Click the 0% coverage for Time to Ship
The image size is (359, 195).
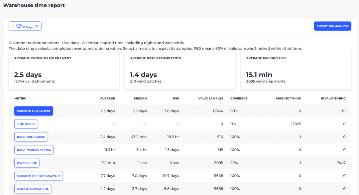(x=233, y=124)
